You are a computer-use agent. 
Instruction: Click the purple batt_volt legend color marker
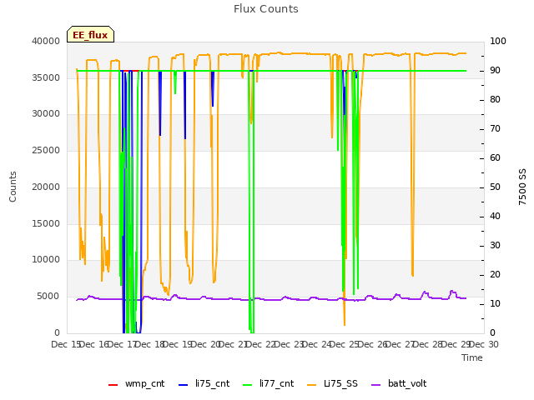[x=375, y=385]
